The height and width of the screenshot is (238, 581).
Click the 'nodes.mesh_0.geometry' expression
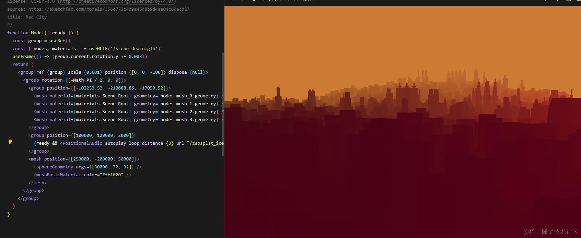[188, 96]
